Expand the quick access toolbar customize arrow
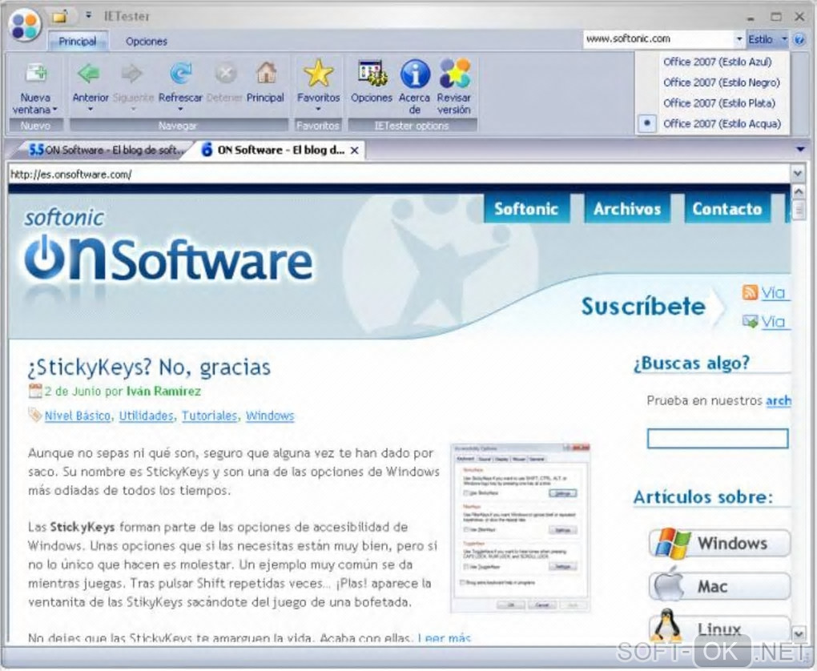This screenshot has width=817, height=671. pos(89,16)
